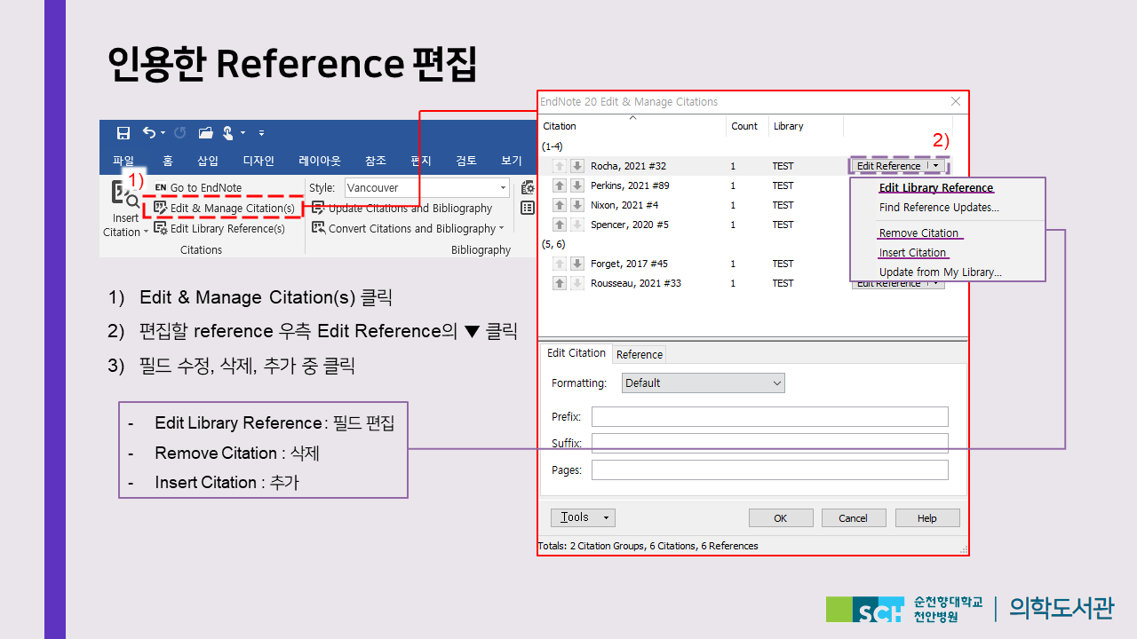Toggle touch/mouse mode hand icon

[227, 133]
